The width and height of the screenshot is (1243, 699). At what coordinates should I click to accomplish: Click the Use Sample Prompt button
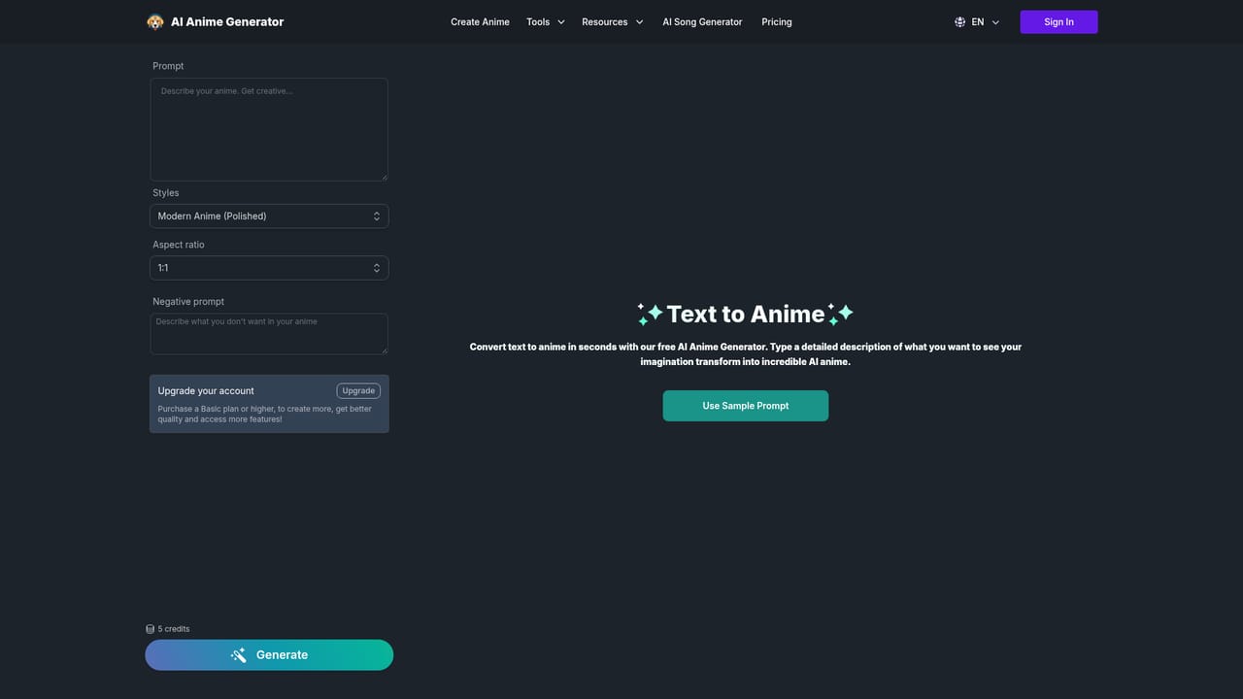pyautogui.click(x=746, y=406)
